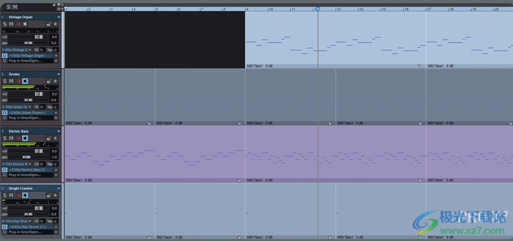Click Plug-in hinzufügen on Drums track
The width and height of the screenshot is (513, 241).
[30, 118]
